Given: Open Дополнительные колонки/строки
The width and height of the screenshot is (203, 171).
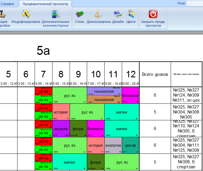Looking at the screenshot, I should 55,14.
